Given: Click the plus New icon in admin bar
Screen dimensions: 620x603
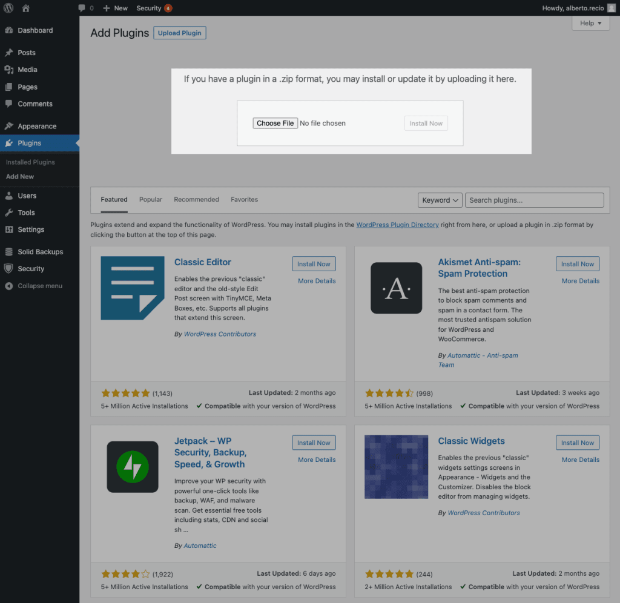Looking at the screenshot, I should tap(107, 8).
